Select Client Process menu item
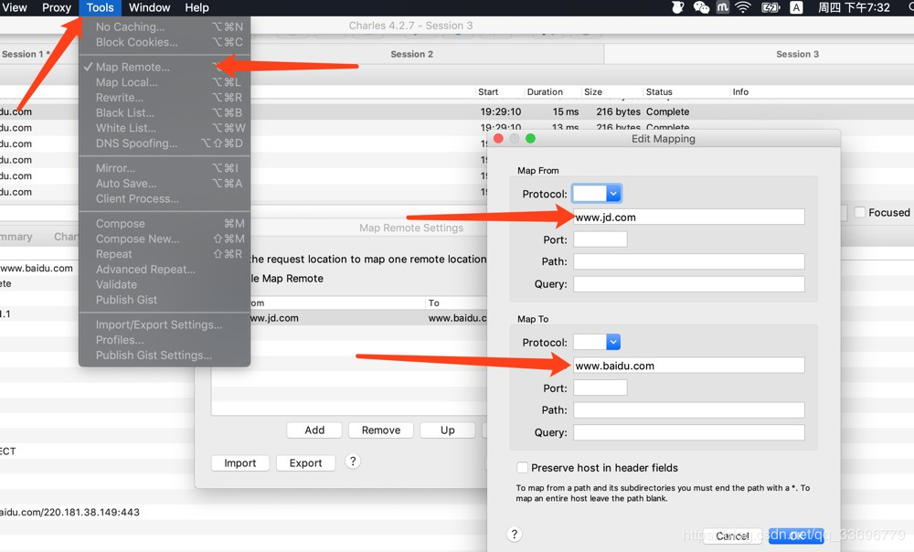Screen dimensions: 914x552 click(x=165, y=198)
